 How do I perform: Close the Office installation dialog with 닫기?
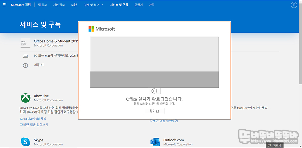click(154, 111)
